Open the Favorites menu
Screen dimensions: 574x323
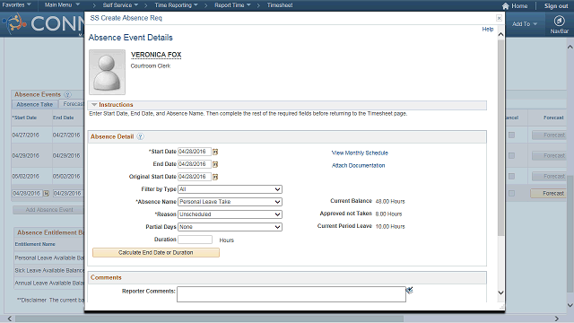coord(16,5)
